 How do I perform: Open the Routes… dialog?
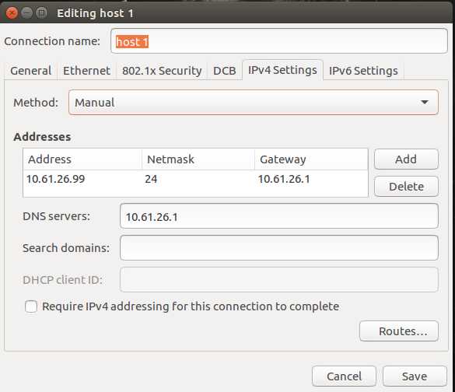tap(399, 331)
